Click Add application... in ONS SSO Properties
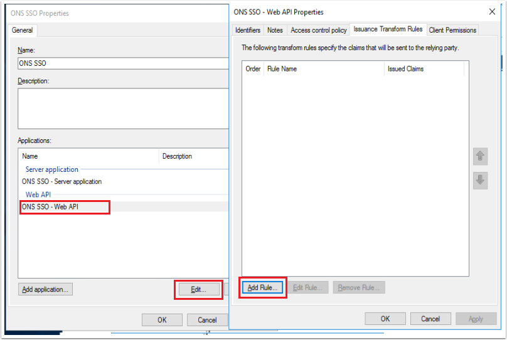 tap(45, 289)
